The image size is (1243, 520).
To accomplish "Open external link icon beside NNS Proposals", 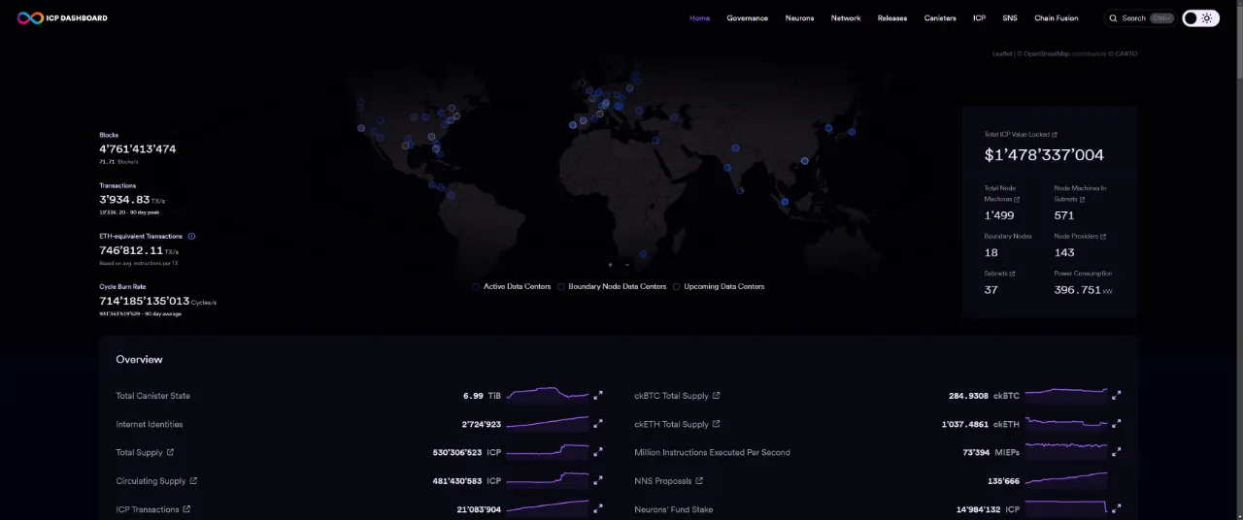I will coord(699,480).
